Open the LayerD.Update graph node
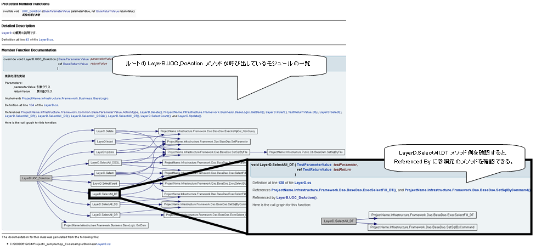The height and width of the screenshot is (250, 536). point(104,152)
